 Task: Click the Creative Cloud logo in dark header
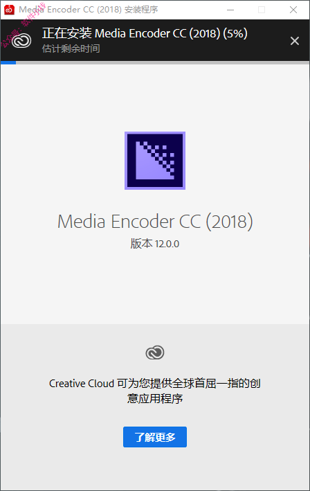tap(21, 41)
